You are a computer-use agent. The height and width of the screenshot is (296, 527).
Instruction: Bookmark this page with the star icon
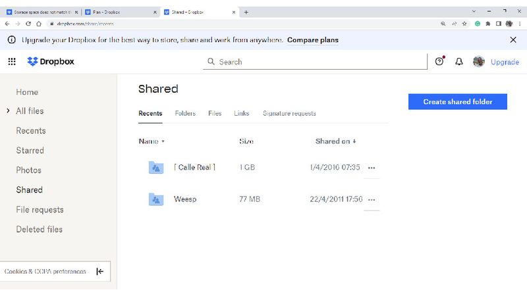coord(464,24)
